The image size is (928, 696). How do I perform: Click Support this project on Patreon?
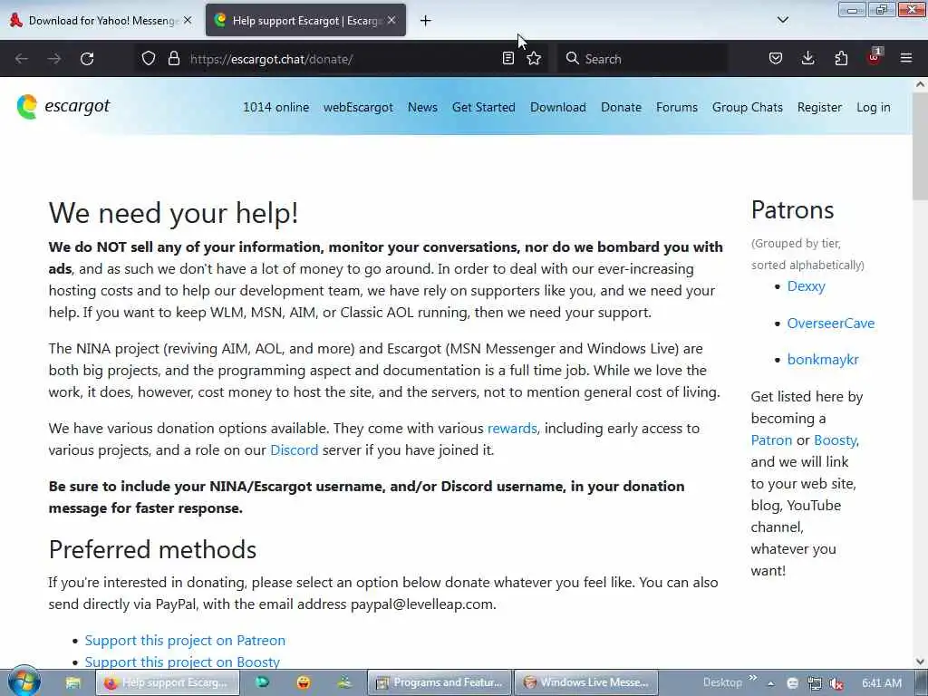click(185, 640)
